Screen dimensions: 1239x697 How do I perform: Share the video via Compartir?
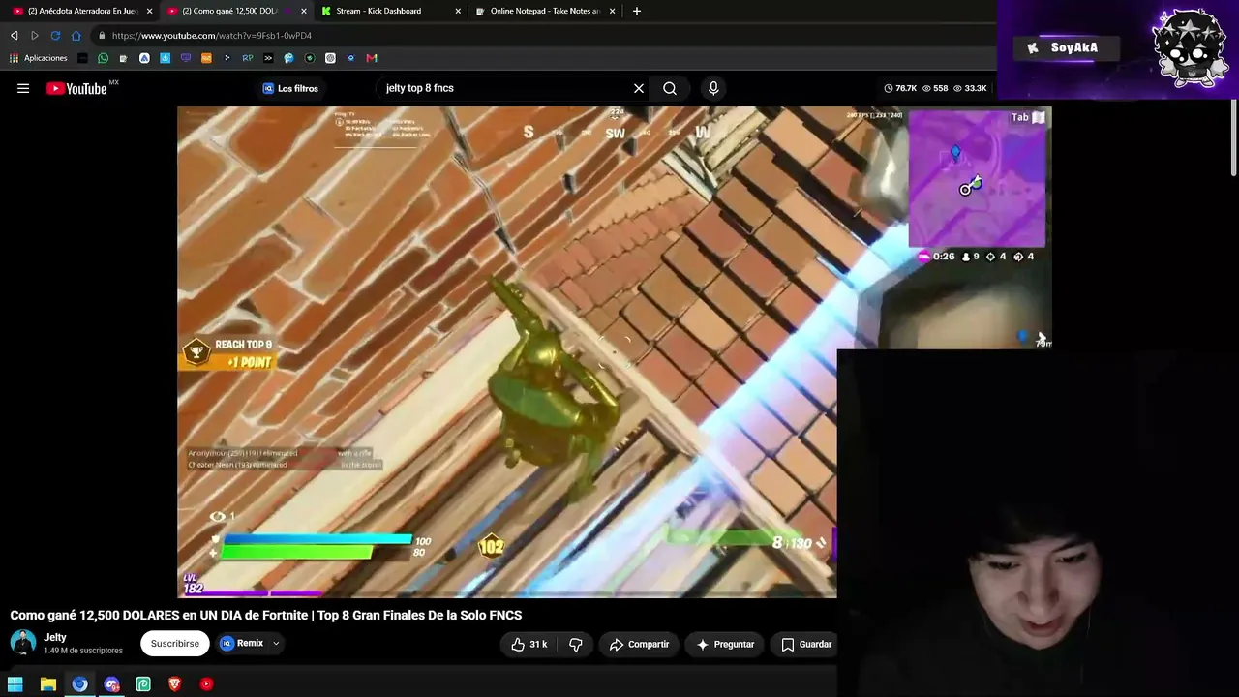pyautogui.click(x=639, y=644)
